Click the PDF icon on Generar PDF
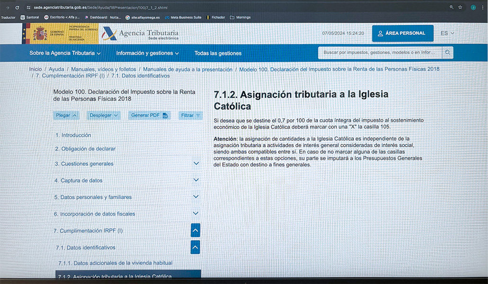Viewport: 488px width, 284px height. click(x=165, y=115)
